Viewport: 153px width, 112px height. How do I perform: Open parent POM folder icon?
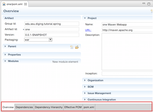pos(77,47)
